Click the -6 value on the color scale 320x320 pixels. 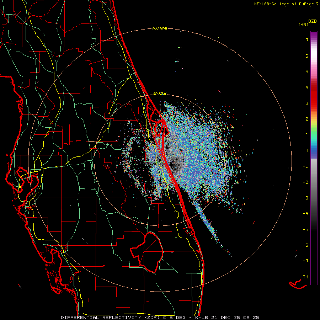(x=305, y=245)
